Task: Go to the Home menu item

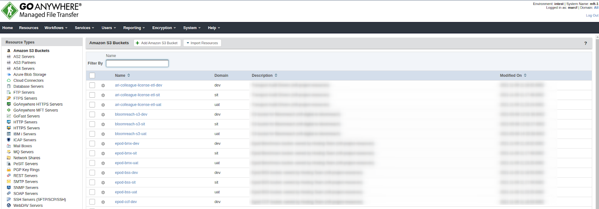Action: click(x=7, y=28)
